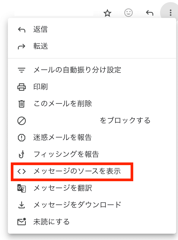Open メールの自動振り分け設定 filter settings
The width and height of the screenshot is (178, 240).
[x=77, y=70]
